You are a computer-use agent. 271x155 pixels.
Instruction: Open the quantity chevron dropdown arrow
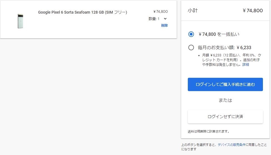tap(165, 19)
